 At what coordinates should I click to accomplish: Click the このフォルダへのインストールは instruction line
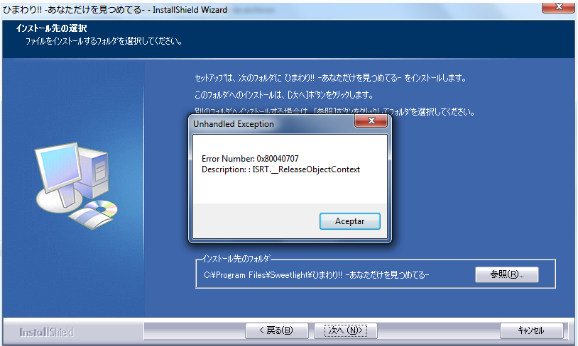click(x=284, y=95)
